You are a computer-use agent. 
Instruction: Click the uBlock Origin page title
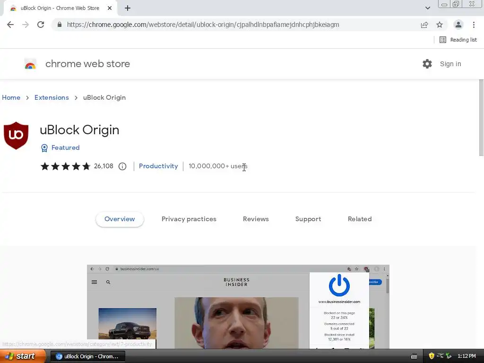pos(79,130)
